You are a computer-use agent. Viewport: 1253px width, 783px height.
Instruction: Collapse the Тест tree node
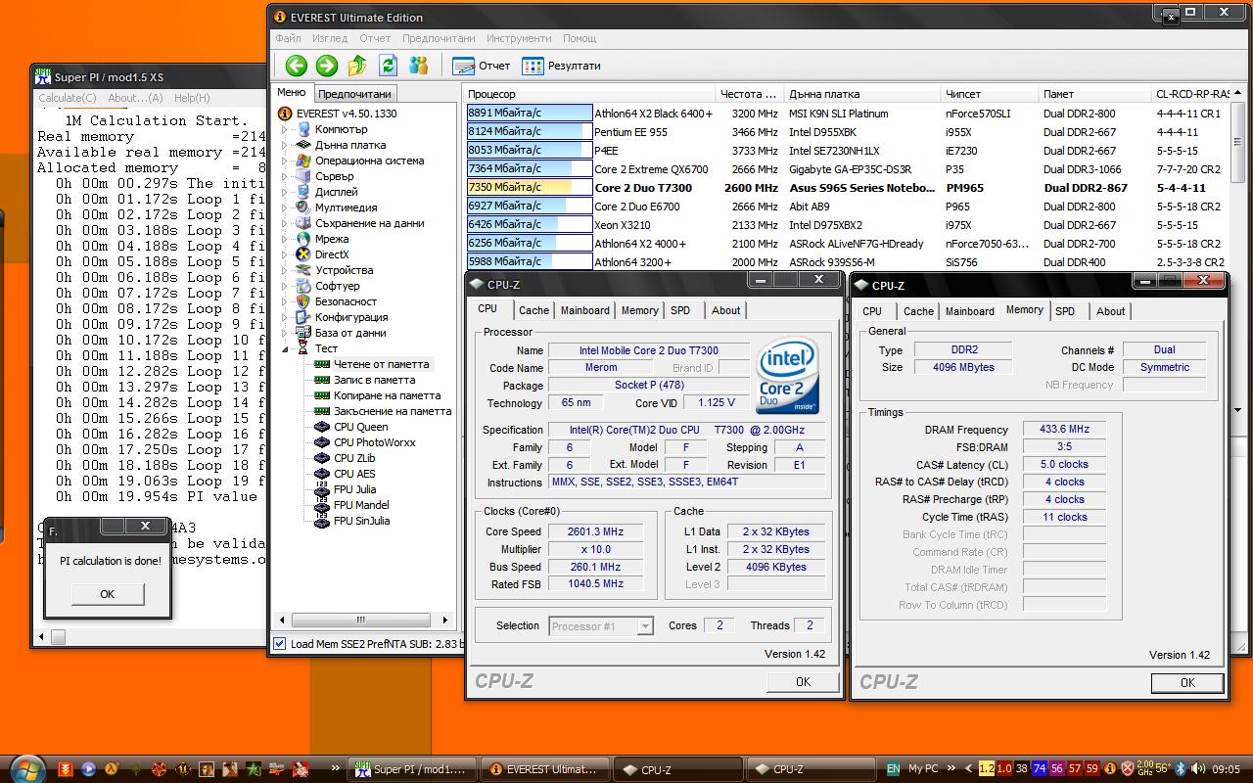pos(286,348)
